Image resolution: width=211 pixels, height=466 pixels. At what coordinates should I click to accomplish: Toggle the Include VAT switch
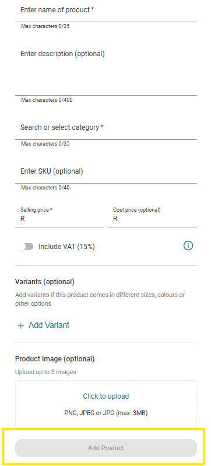25,247
